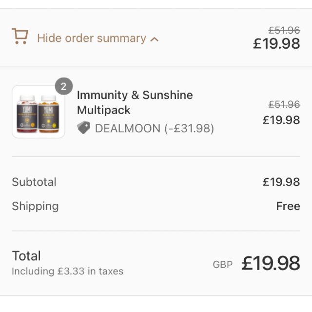This screenshot has height=312, width=312.
Task: Click the quantity badge showing 2
Action: [63, 87]
